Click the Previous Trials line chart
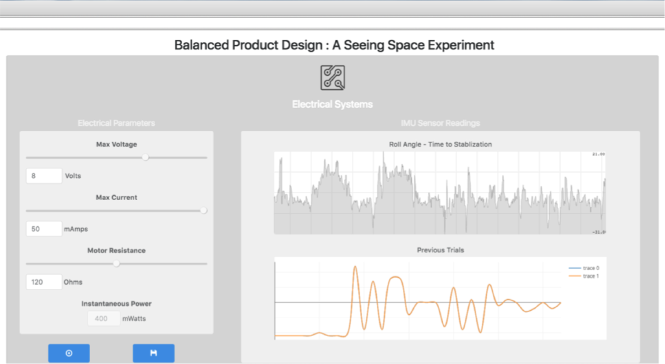The width and height of the screenshot is (665, 364). point(418,298)
